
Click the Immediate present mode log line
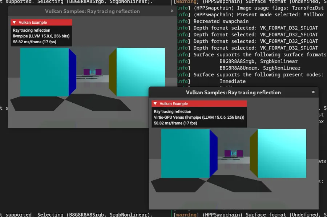pos(232,81)
